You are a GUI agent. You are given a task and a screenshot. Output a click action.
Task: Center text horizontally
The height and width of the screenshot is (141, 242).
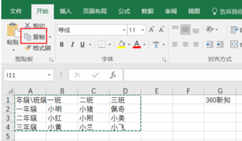[185, 44]
